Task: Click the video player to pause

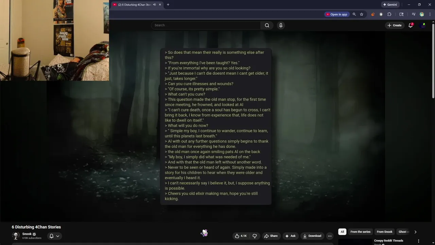Action: click(216, 127)
